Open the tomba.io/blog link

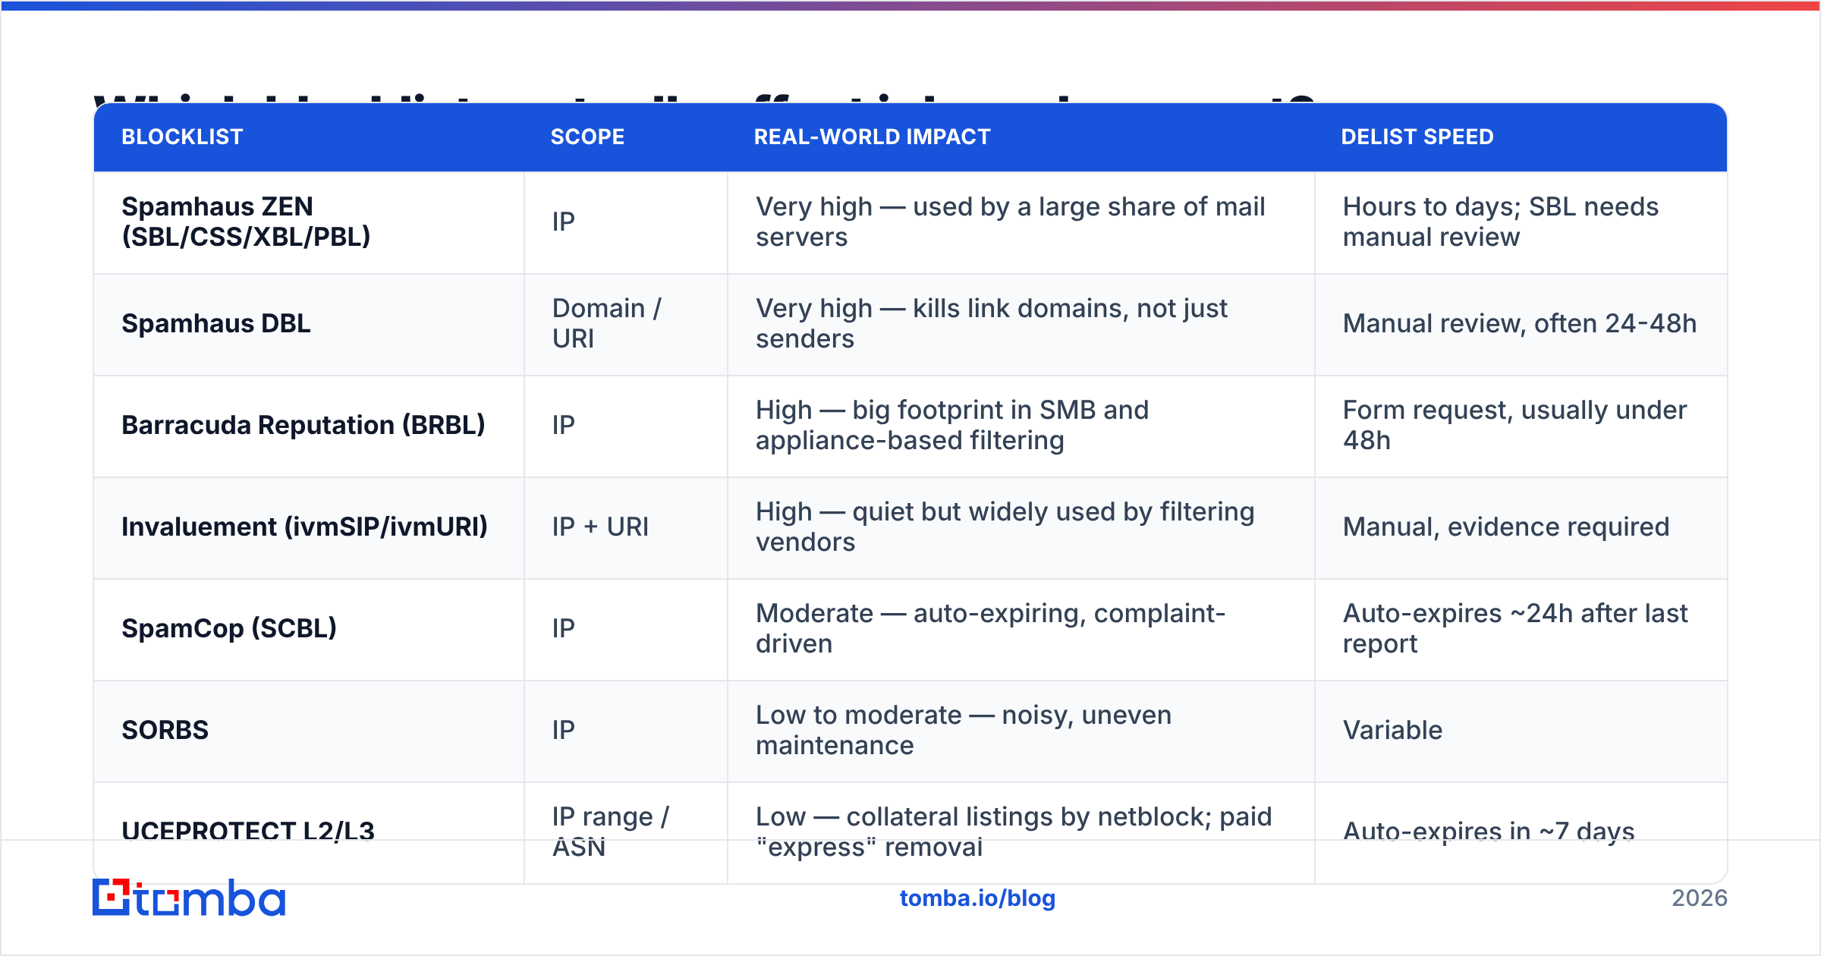coord(977,898)
